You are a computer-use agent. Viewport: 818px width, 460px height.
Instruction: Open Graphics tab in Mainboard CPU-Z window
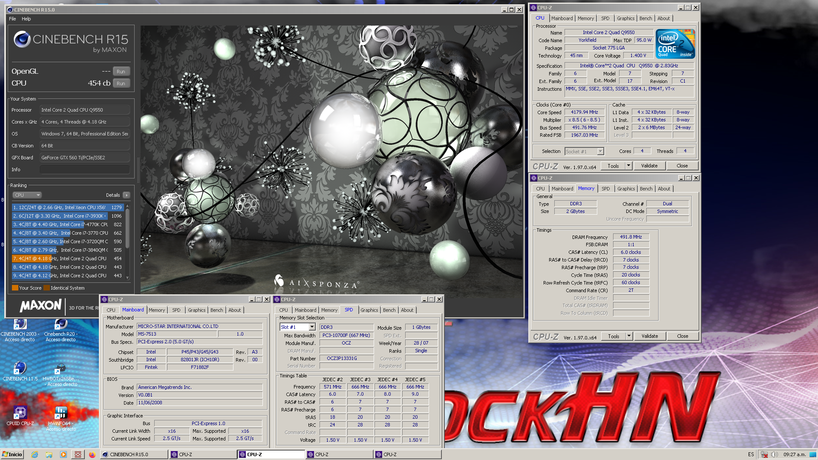pos(196,310)
